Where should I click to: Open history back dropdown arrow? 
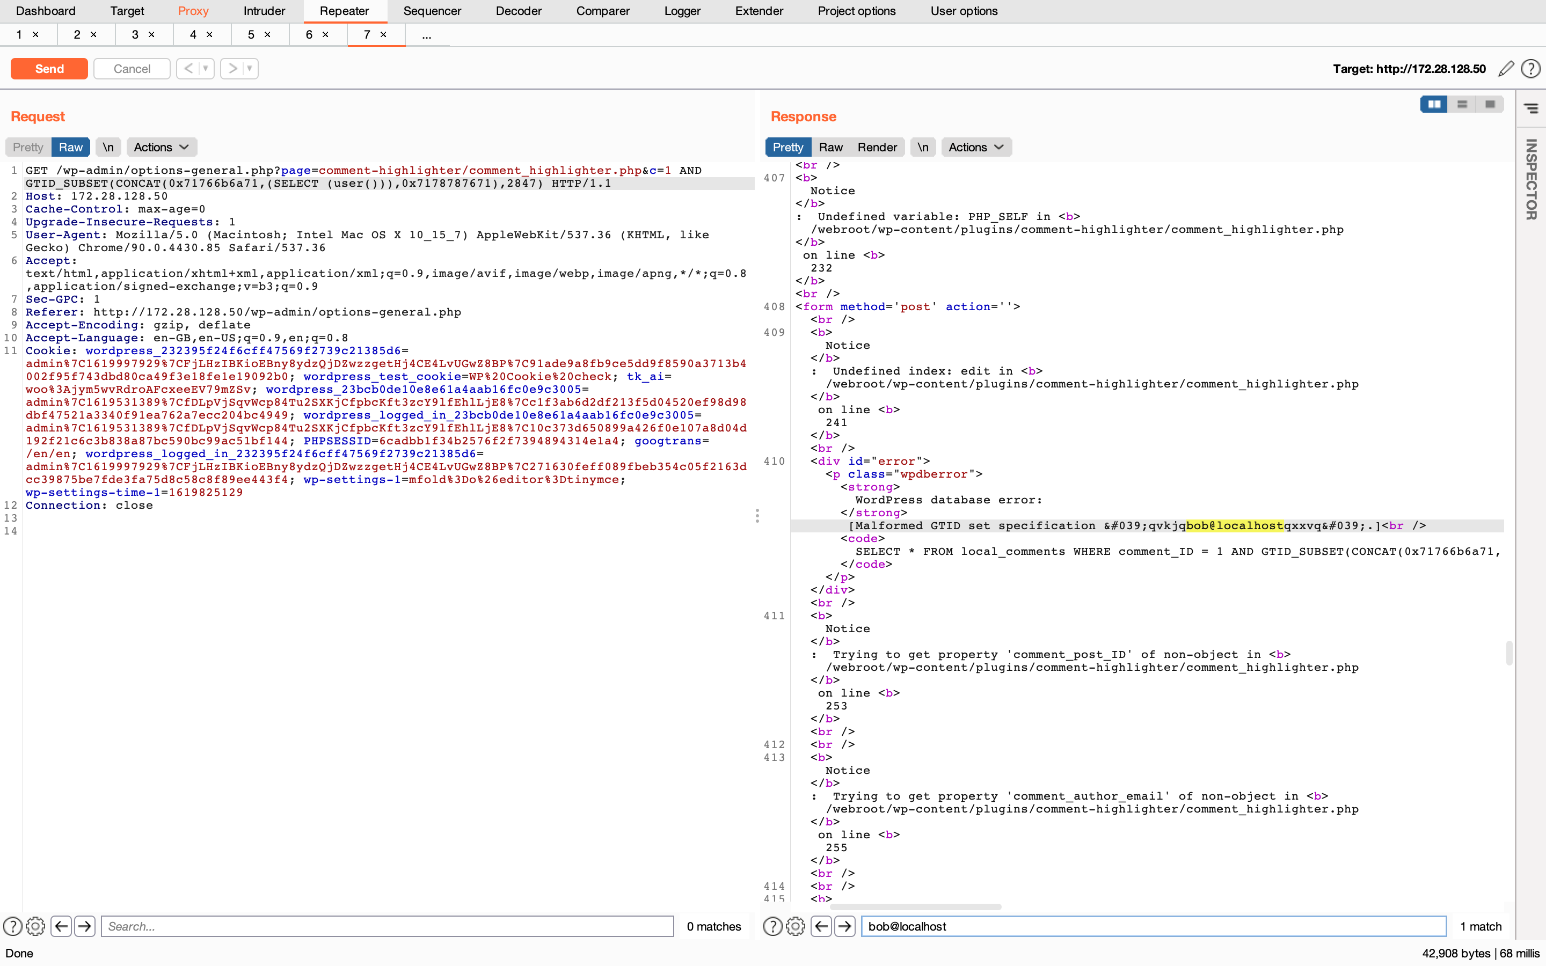point(205,68)
